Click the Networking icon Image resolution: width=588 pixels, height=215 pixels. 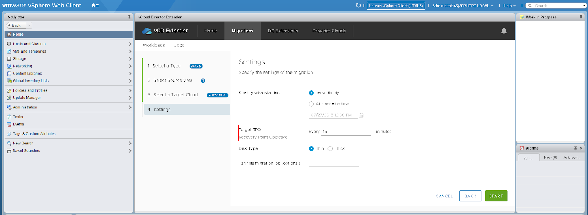click(x=9, y=66)
